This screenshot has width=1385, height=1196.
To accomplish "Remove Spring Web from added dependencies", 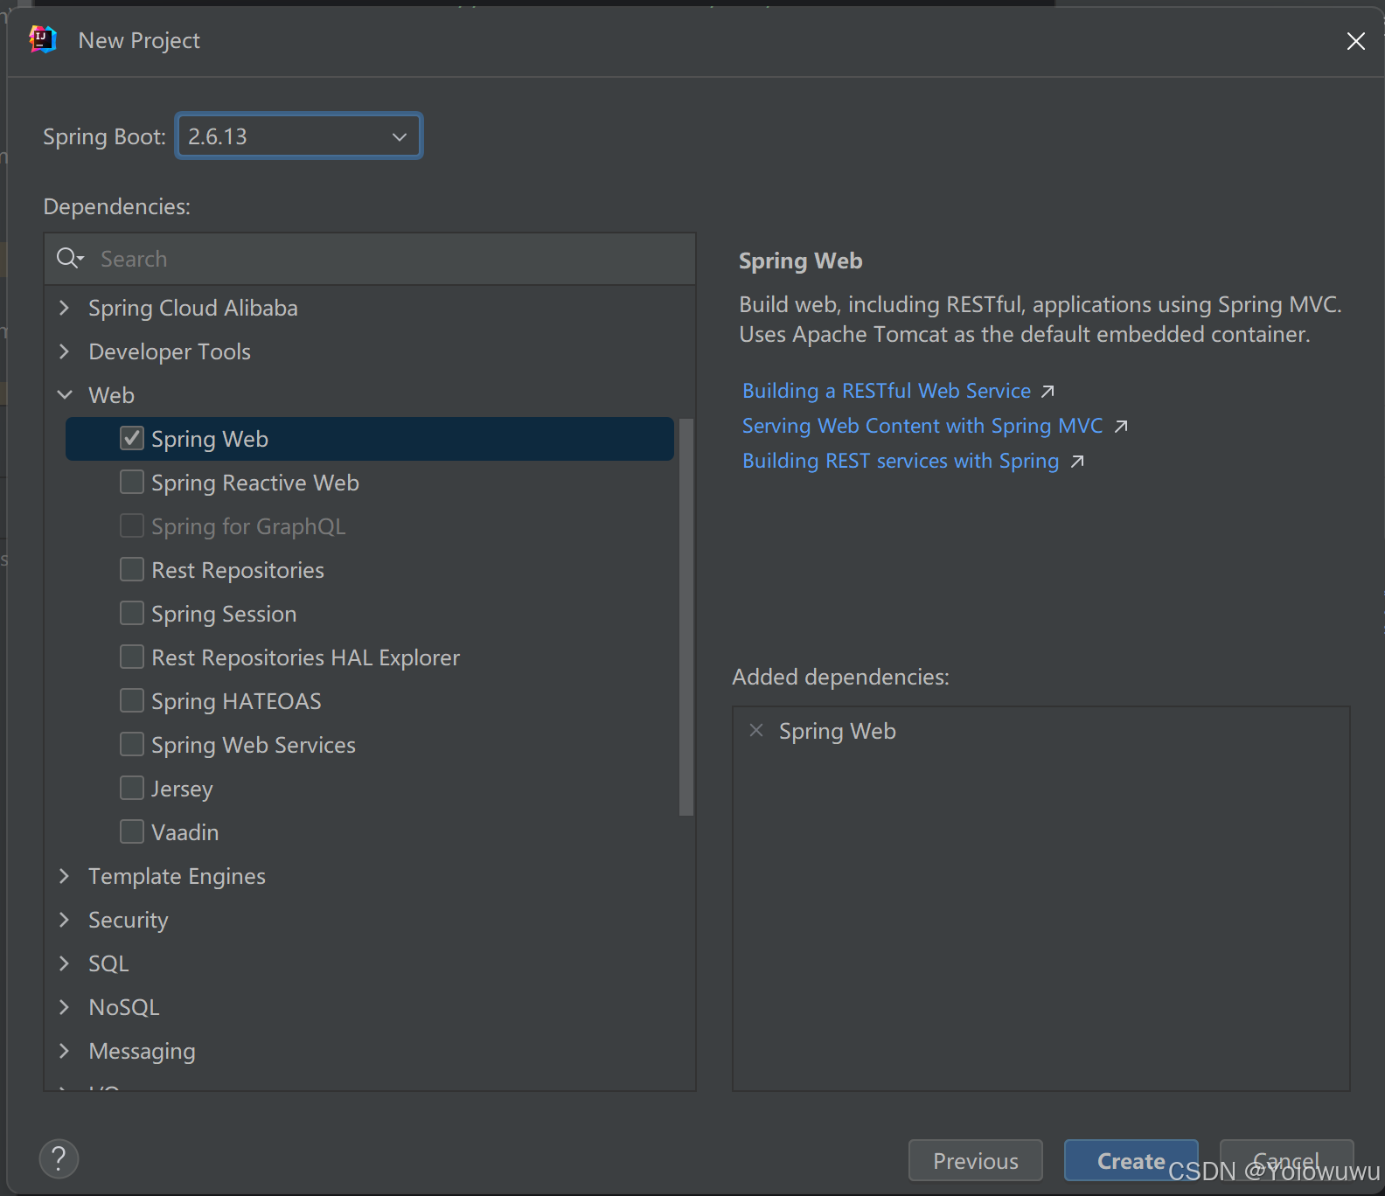I will [x=756, y=730].
